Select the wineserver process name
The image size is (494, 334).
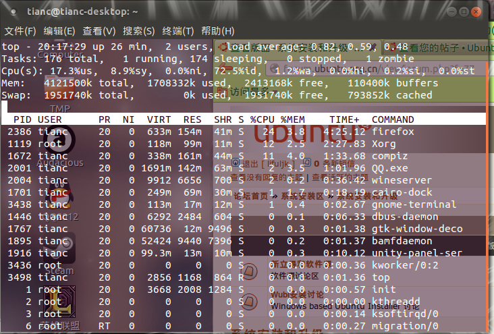click(402, 181)
